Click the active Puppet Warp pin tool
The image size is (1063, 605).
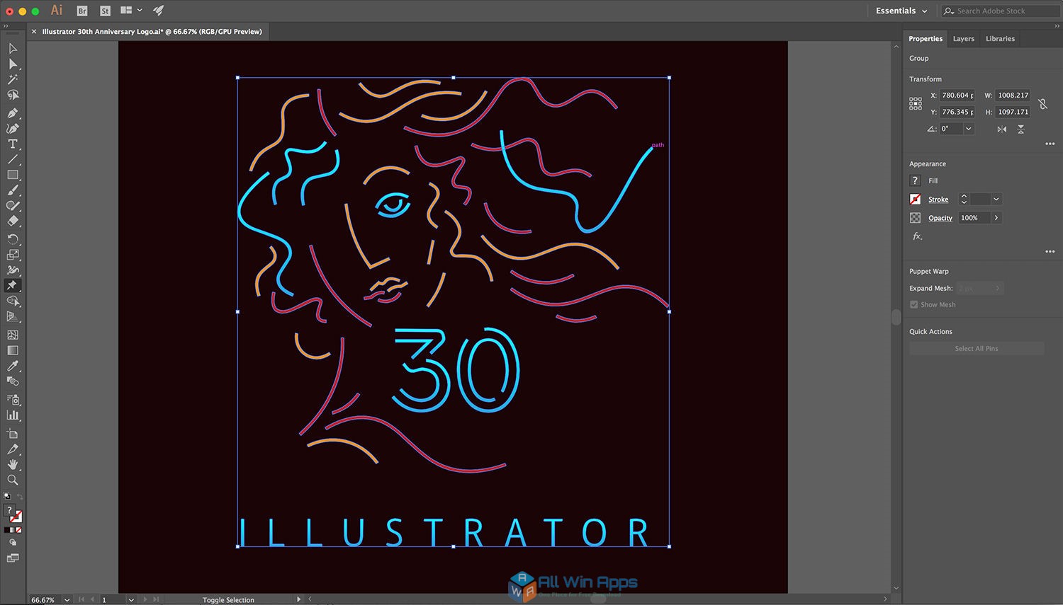(x=13, y=286)
